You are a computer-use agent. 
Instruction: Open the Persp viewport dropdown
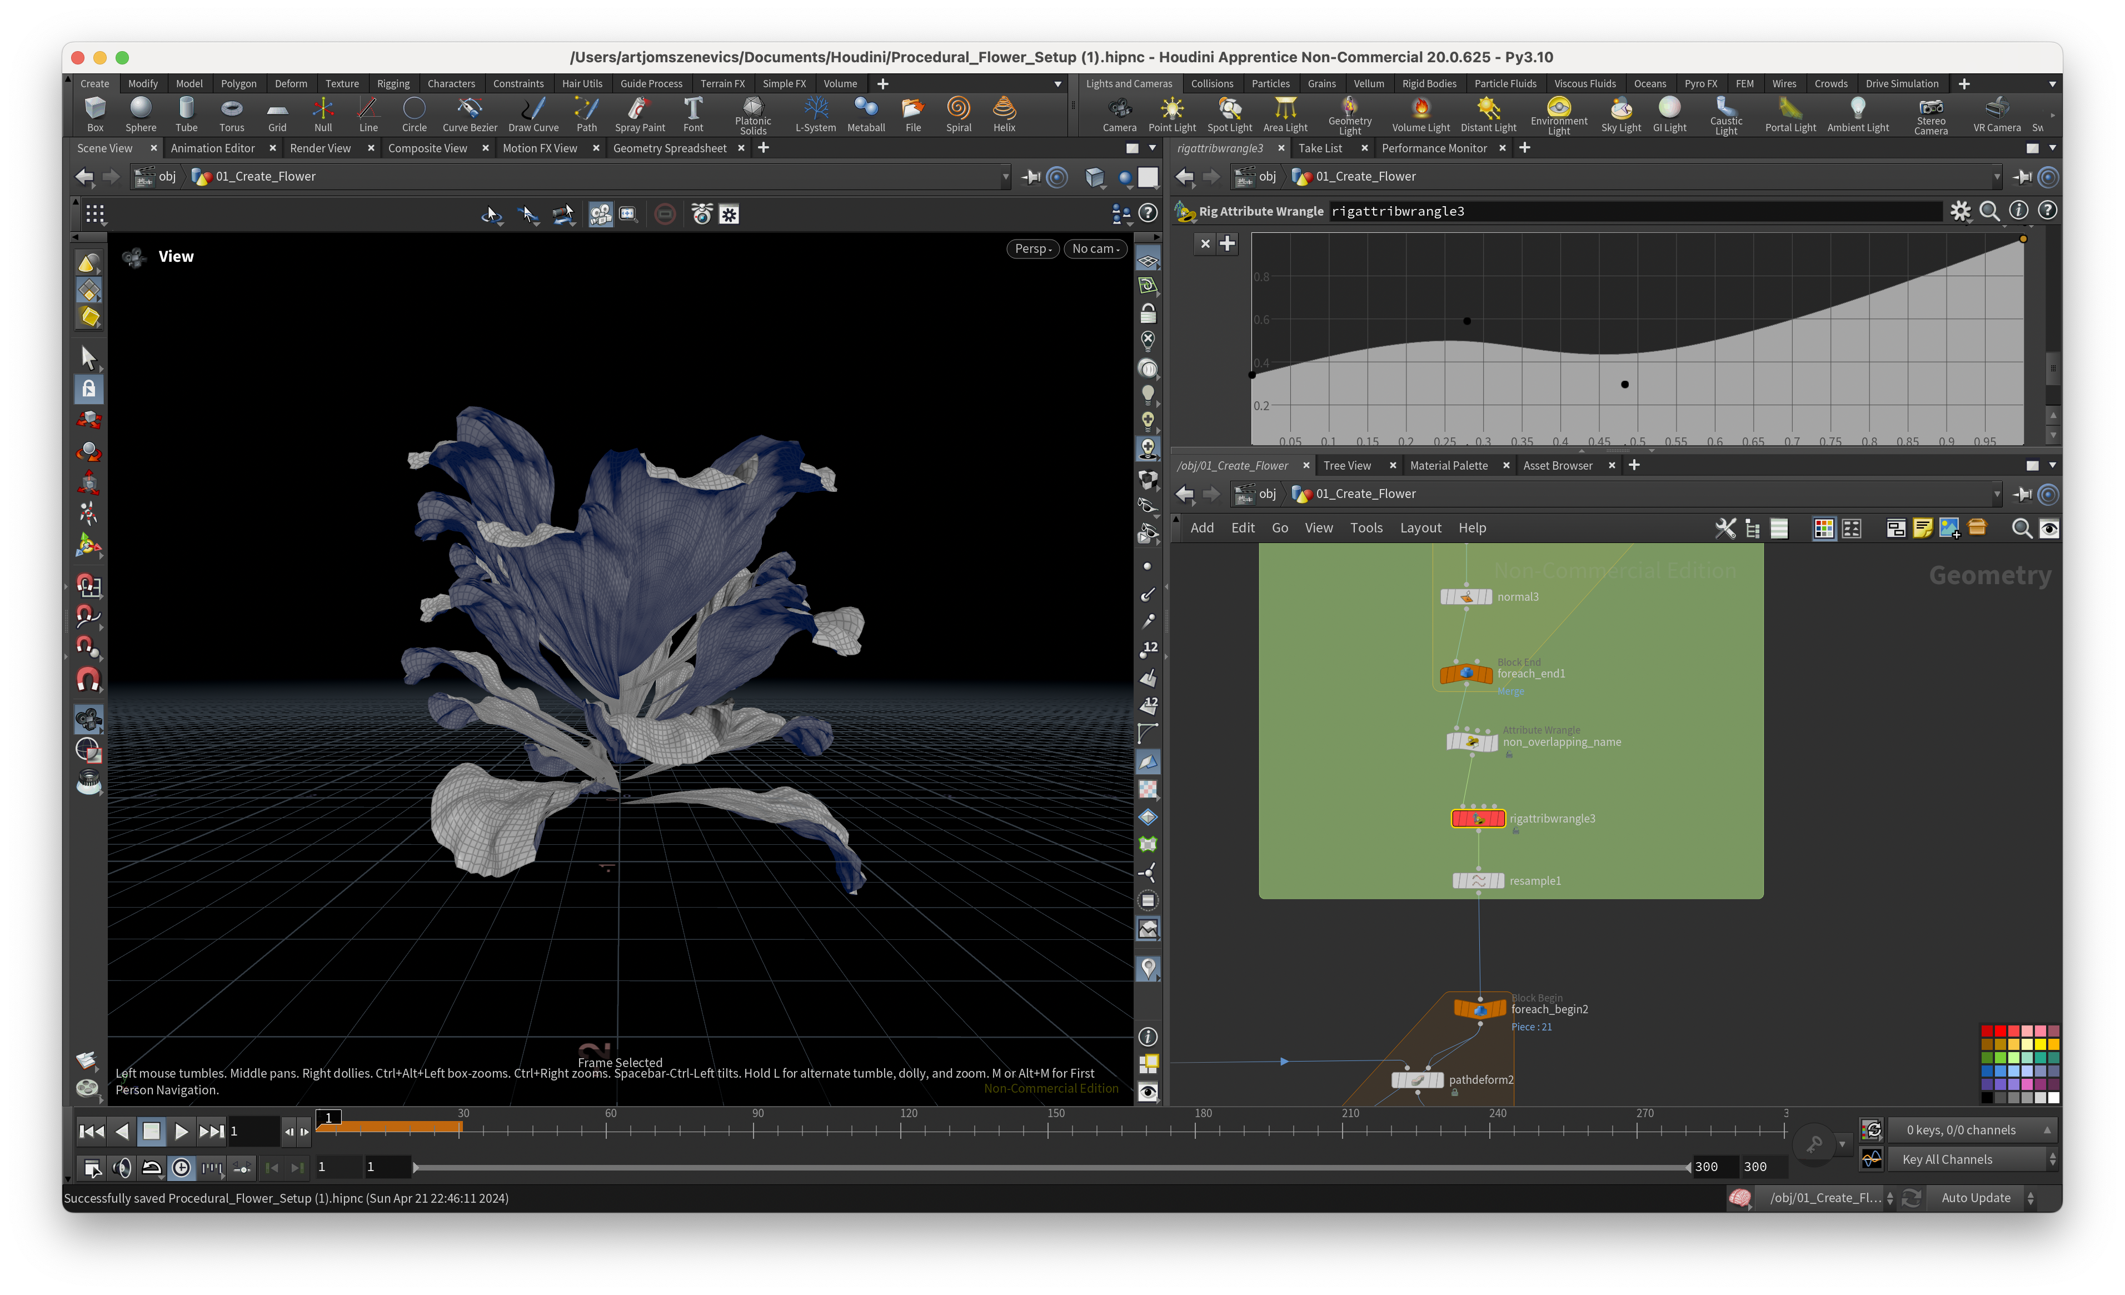[x=1032, y=248]
